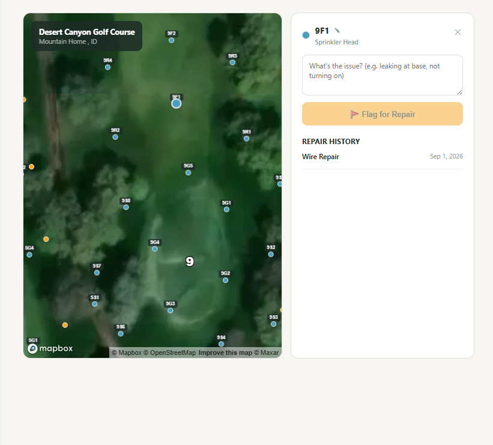Click the Desert Canyon Golf Course title card
The height and width of the screenshot is (445, 493).
[87, 36]
